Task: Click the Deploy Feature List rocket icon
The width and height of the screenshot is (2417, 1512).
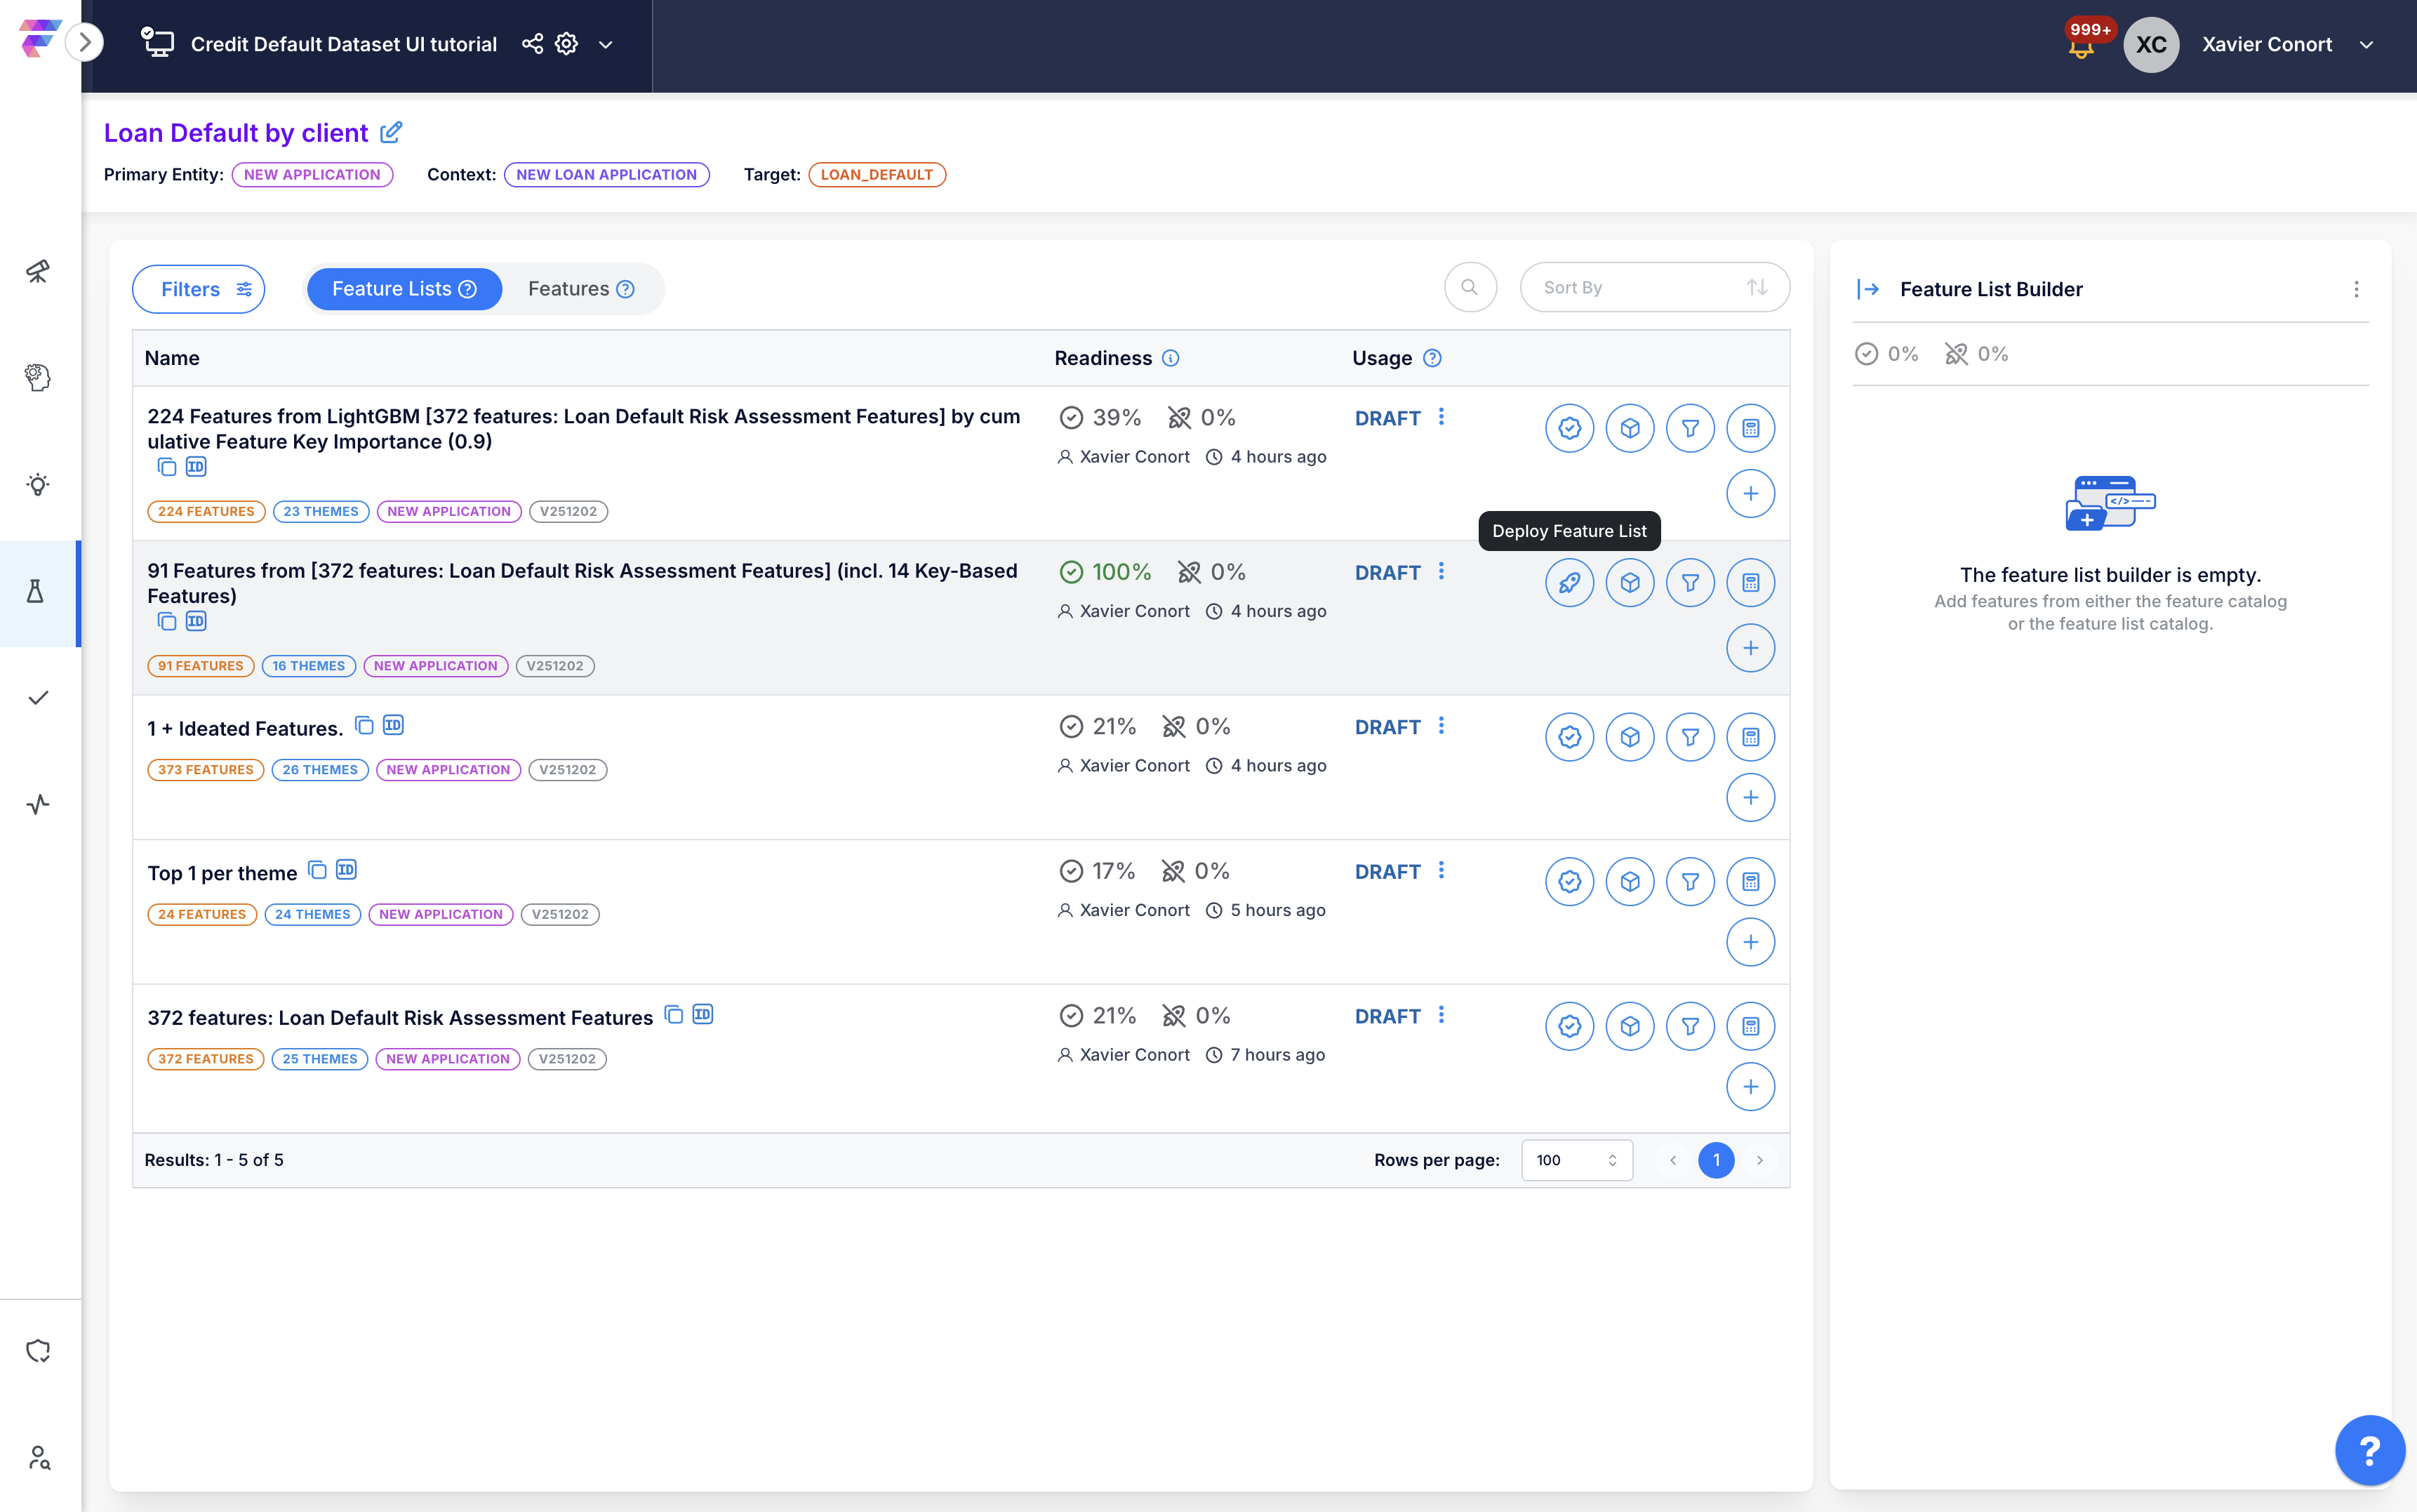Action: [1569, 583]
